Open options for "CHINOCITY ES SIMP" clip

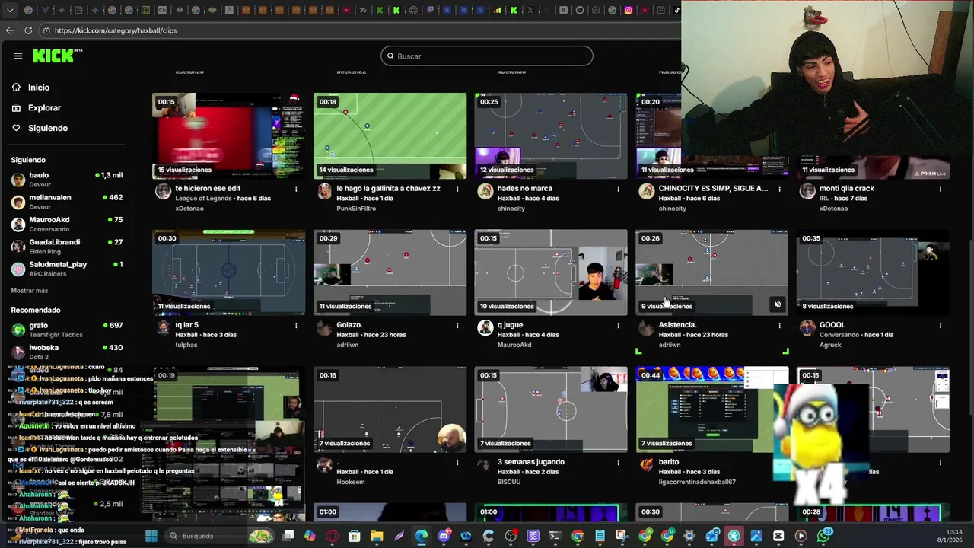pos(779,189)
